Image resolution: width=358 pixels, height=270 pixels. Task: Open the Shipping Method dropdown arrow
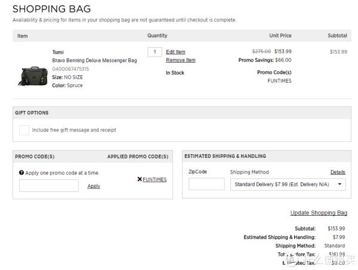click(x=340, y=184)
